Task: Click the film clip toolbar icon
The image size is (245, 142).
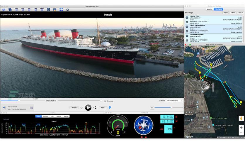Action: [x=48, y=10]
